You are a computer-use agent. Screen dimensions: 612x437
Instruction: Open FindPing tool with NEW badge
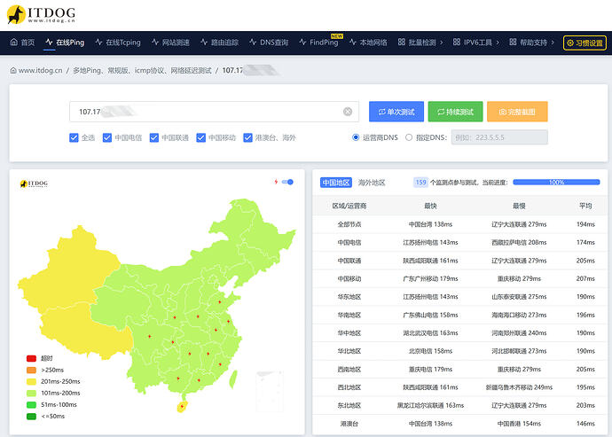pyautogui.click(x=319, y=43)
